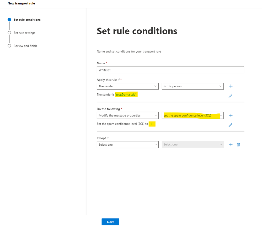Screen dimensions: 262x228
Task: Open 'Modify the message properties' dropdown
Action: (x=127, y=115)
